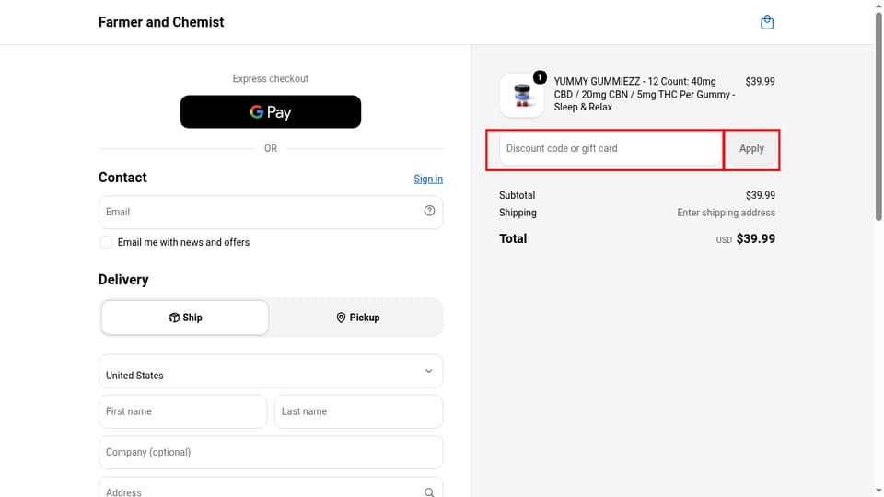Click the address search magnifier icon
The height and width of the screenshot is (497, 884).
tap(429, 491)
